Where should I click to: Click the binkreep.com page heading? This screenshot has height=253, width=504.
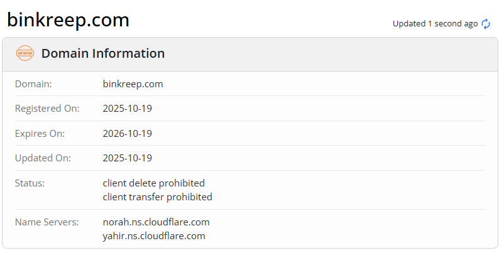pyautogui.click(x=68, y=20)
